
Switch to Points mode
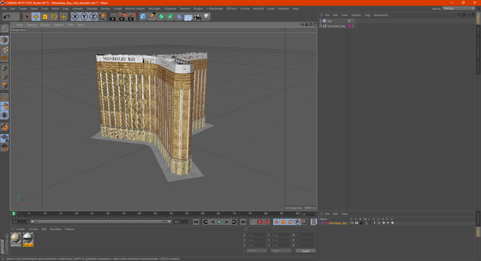[x=5, y=68]
